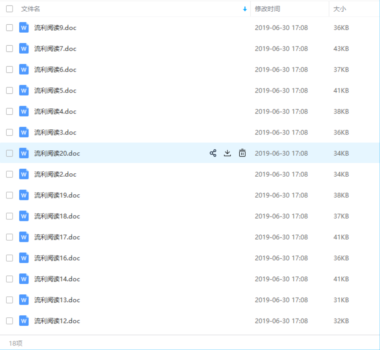The image size is (380, 350).
Task: Open the file name 流利阅读18.doc
Action: [x=57, y=216]
